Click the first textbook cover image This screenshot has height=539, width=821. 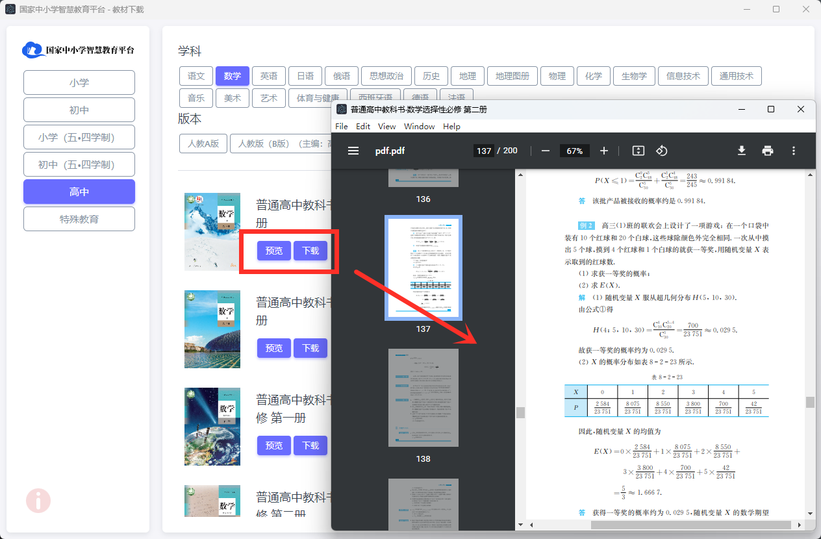[x=212, y=232]
